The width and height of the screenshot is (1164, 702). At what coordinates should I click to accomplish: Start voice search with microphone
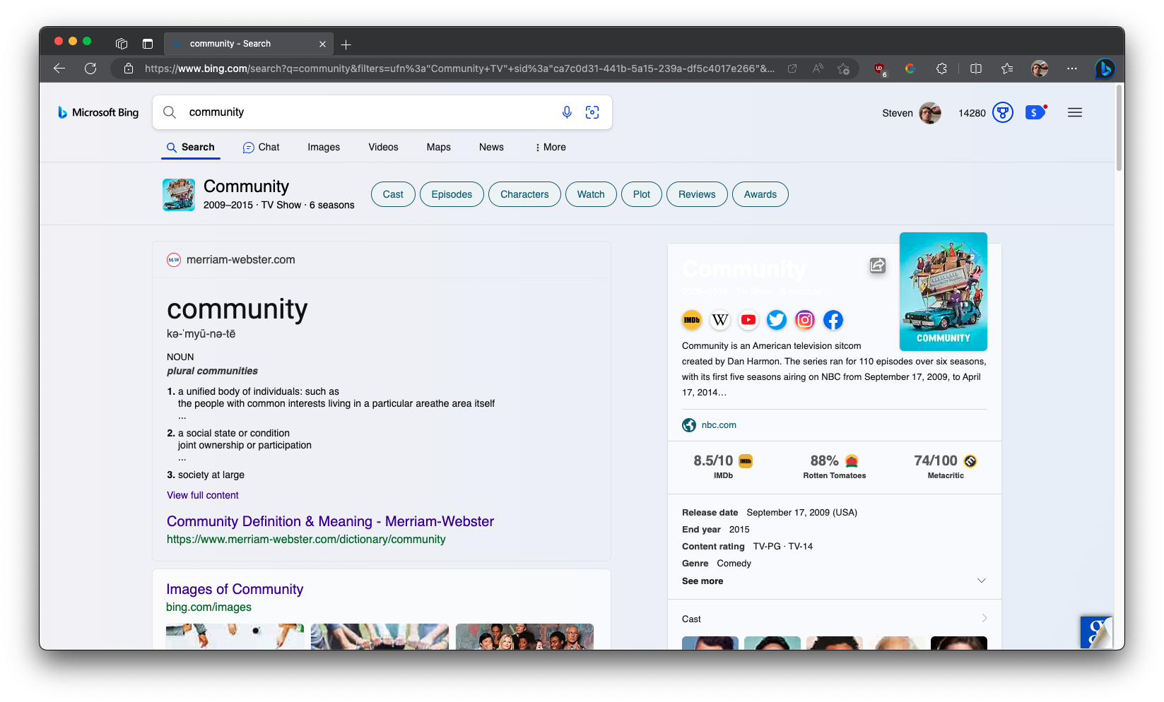click(x=567, y=112)
